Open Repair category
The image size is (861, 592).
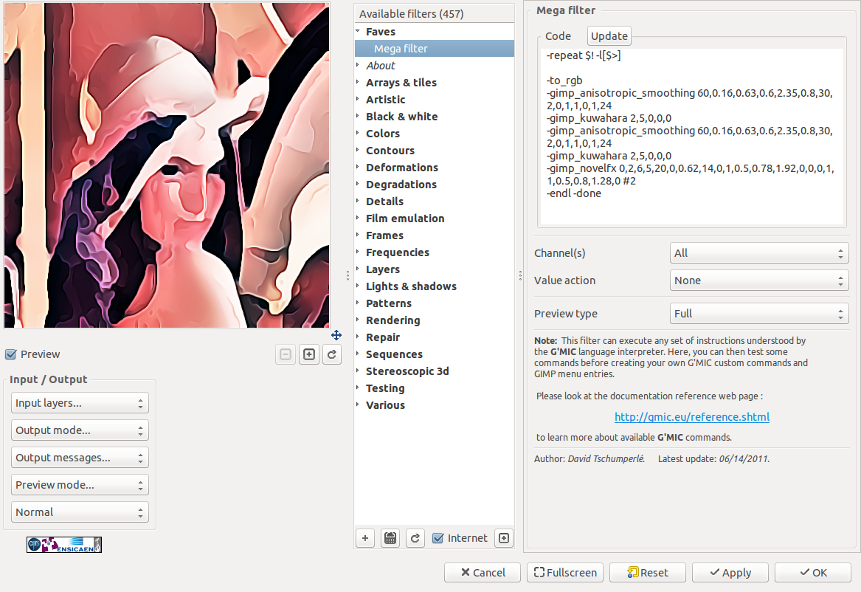pyautogui.click(x=435, y=337)
